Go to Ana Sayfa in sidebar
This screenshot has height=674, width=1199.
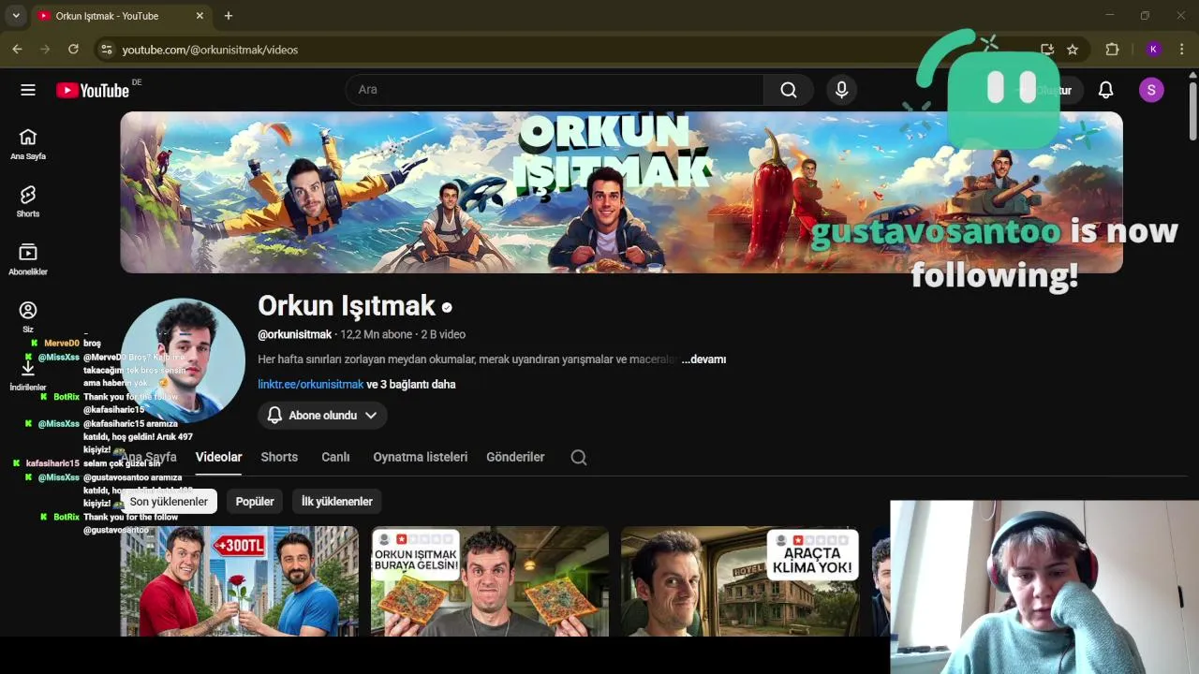pyautogui.click(x=28, y=144)
